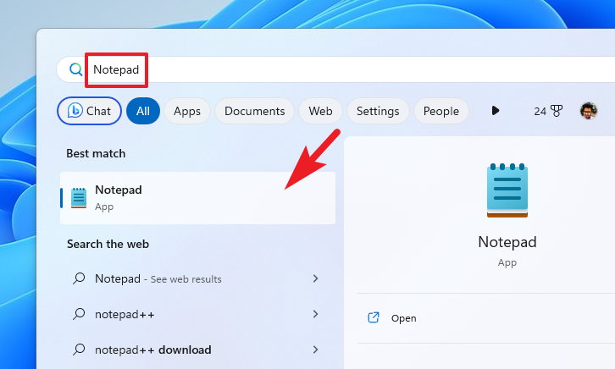
Task: Click the user profile avatar
Action: point(589,111)
